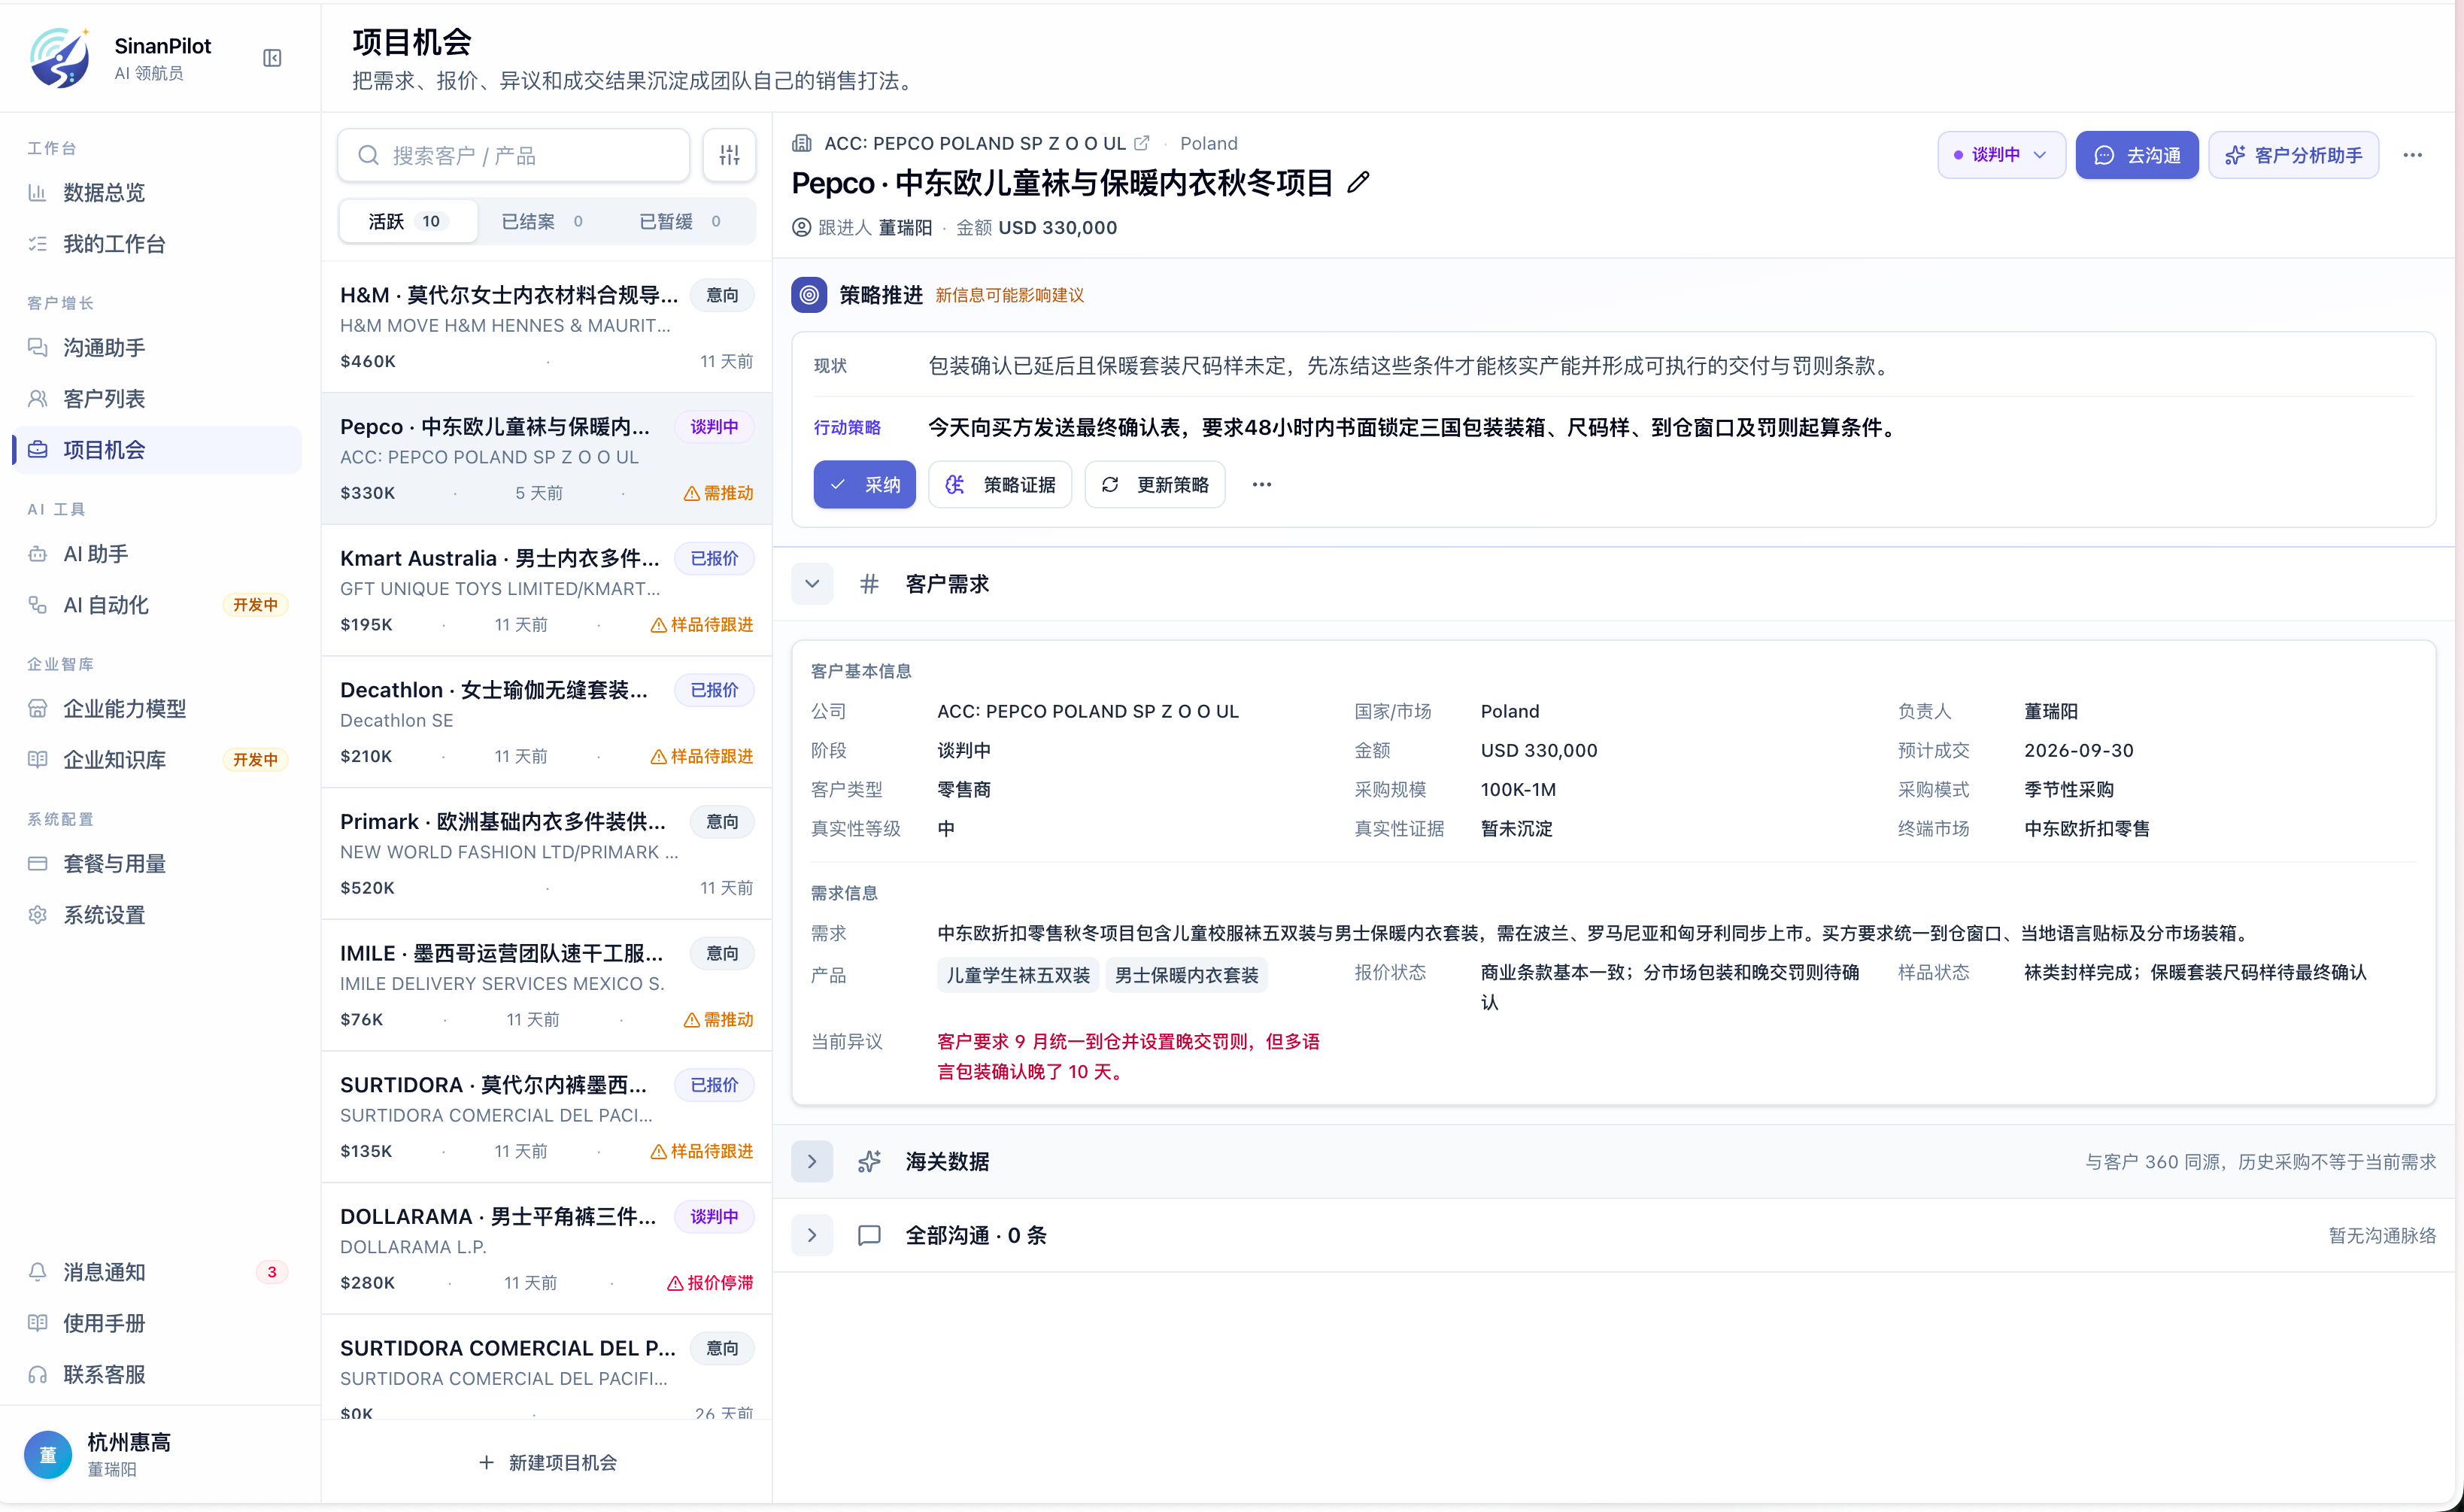The image size is (2464, 1512).
Task: Switch to 活跃 10 tab
Action: pyautogui.click(x=408, y=221)
